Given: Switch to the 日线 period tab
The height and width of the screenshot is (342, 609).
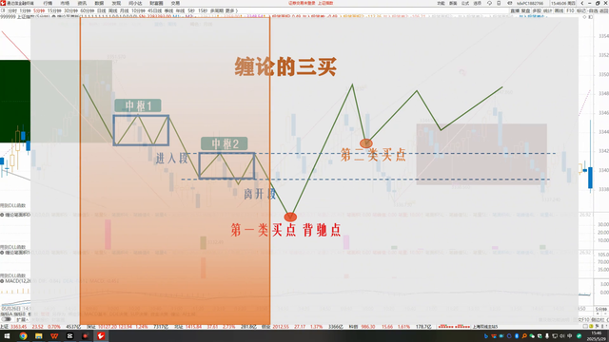Looking at the screenshot, I should (101, 10).
